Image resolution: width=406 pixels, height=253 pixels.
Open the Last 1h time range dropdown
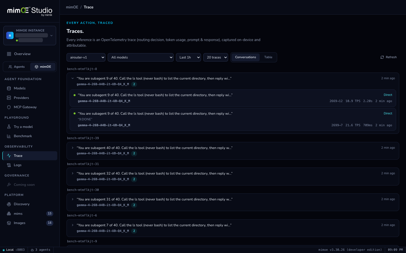click(188, 57)
